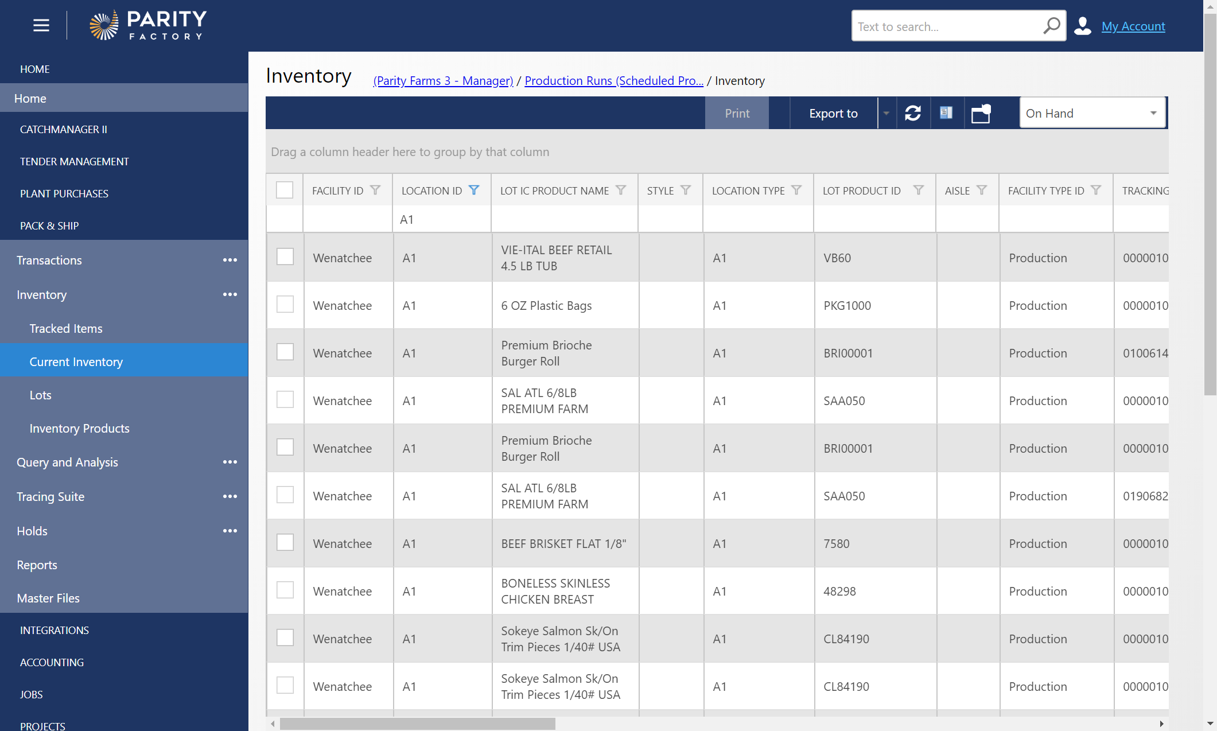Open the column chooser icon
The image size is (1217, 731).
(946, 113)
